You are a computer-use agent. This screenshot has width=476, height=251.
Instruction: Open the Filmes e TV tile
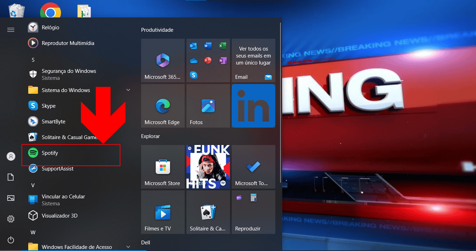point(163,212)
